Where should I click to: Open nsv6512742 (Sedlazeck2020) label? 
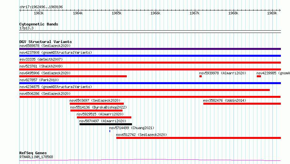point(141,135)
